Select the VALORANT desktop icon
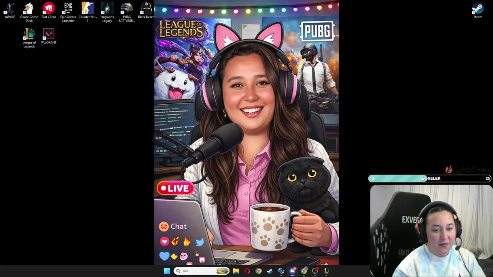Image resolution: width=493 pixels, height=277 pixels. point(49,36)
